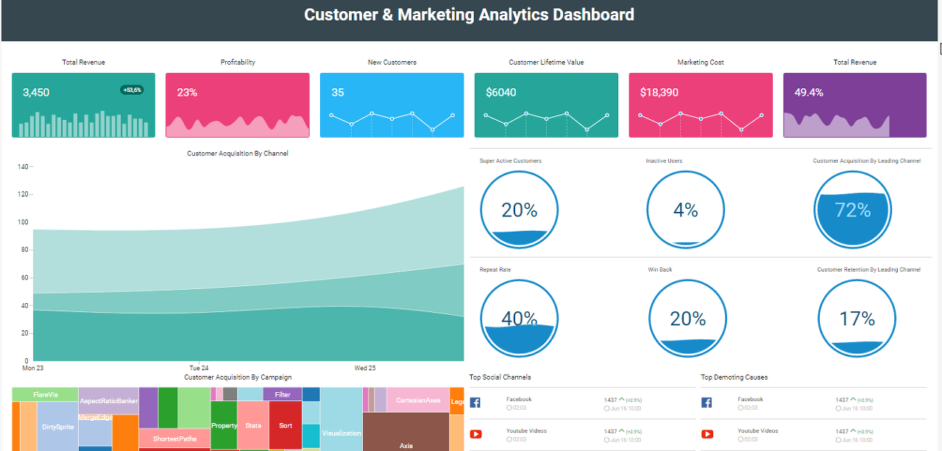Open the Customer Lifetime Value $6040 card
Viewport: 942px width, 451px height.
(x=546, y=105)
